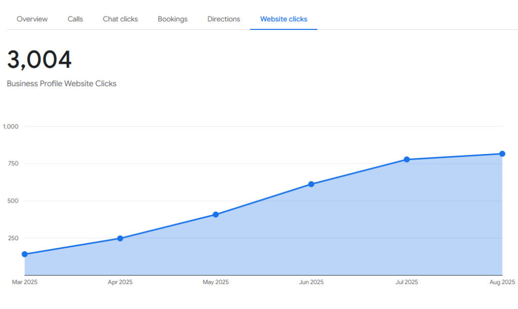Open the Directions tab
The width and height of the screenshot is (518, 309).
(x=224, y=19)
